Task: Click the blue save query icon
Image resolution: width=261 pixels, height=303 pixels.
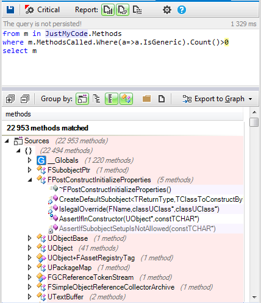Action: 10,10
